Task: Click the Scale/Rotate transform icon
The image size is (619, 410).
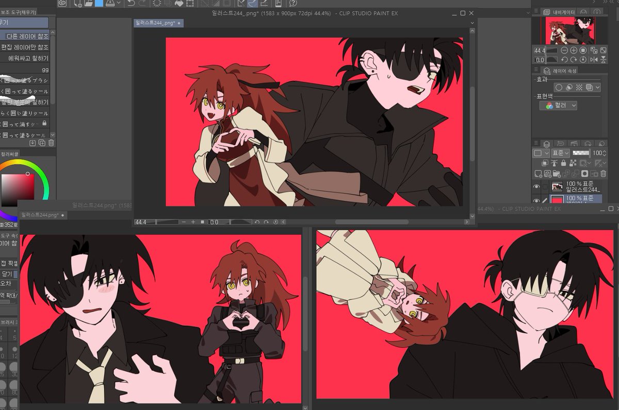Action: [x=189, y=4]
